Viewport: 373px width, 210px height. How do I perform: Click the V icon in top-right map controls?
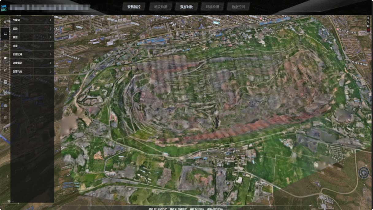click(x=368, y=22)
